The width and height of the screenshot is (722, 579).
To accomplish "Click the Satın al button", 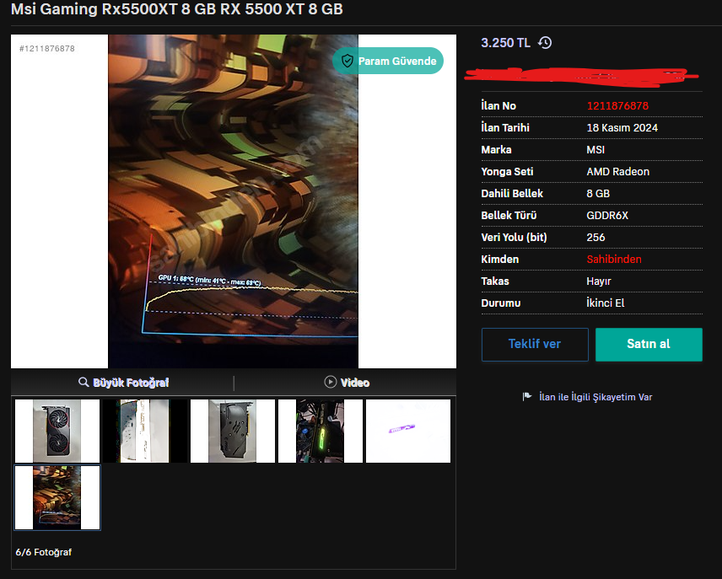I will click(649, 344).
